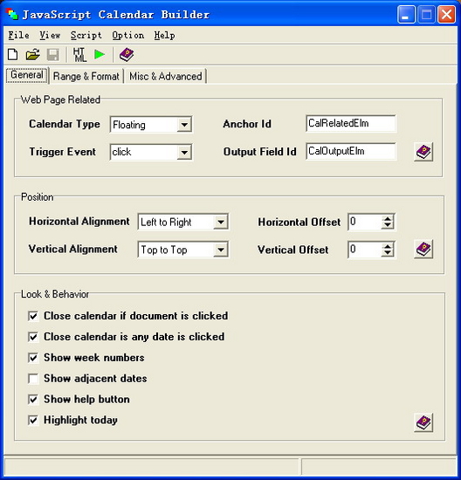Click the Position group title

[37, 197]
